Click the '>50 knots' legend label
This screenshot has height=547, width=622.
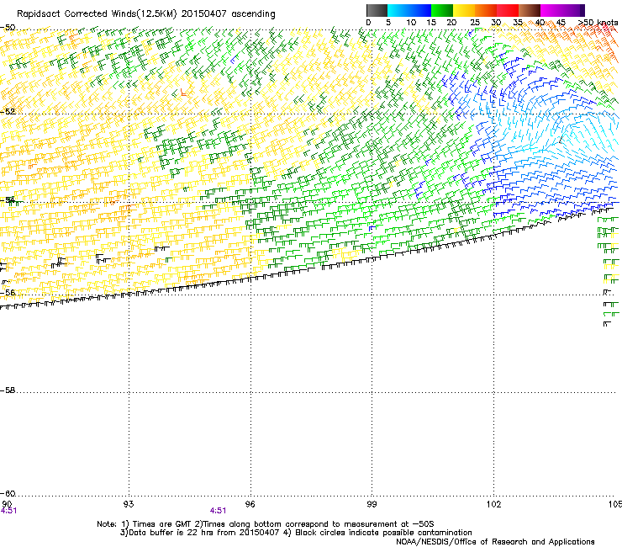pyautogui.click(x=598, y=23)
